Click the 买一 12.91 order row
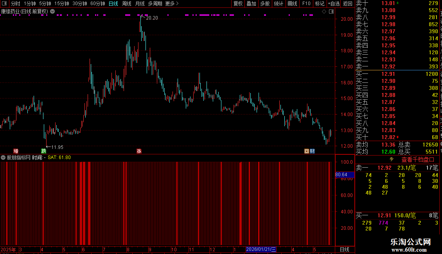 tap(397, 215)
